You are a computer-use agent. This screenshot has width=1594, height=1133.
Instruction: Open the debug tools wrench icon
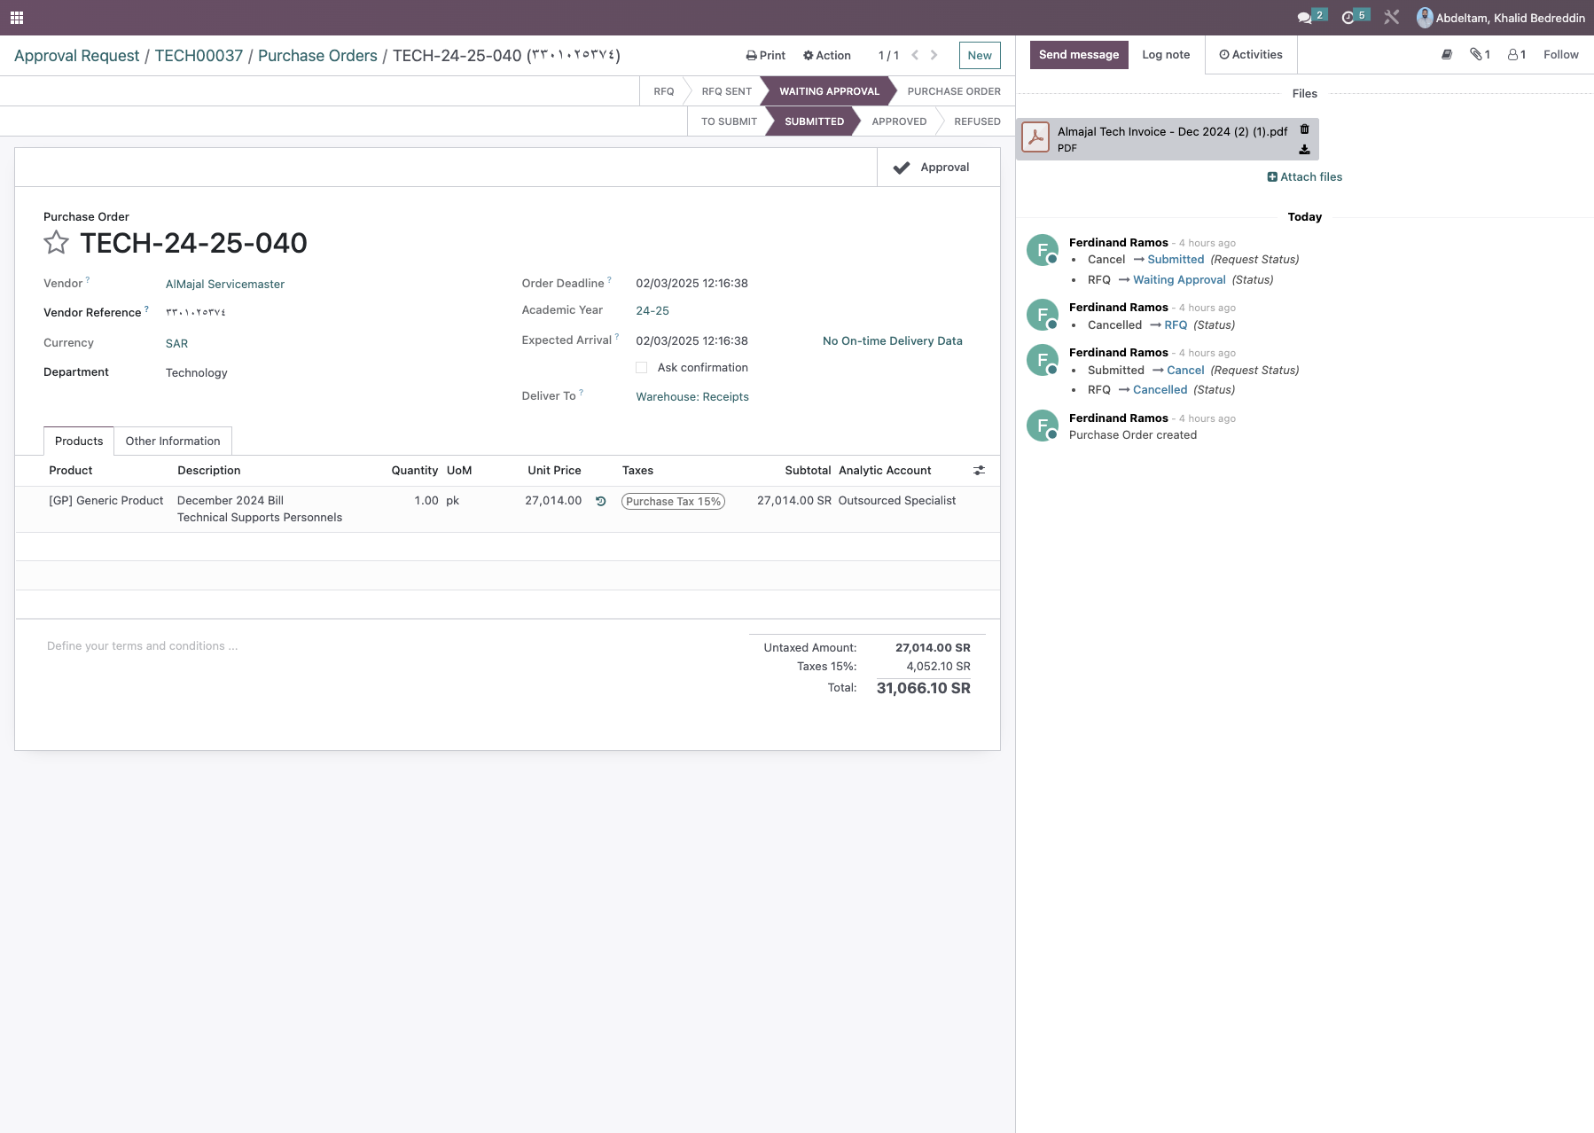click(1392, 17)
